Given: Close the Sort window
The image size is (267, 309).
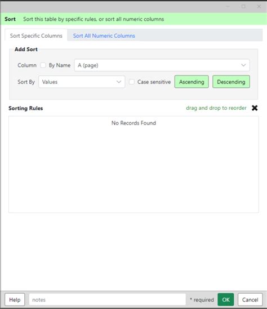Looking at the screenshot, I should click(x=259, y=7).
